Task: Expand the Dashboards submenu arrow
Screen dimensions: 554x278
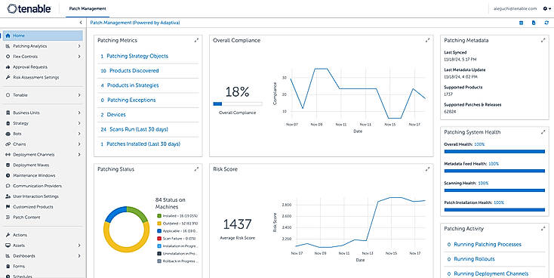Action: (79, 256)
